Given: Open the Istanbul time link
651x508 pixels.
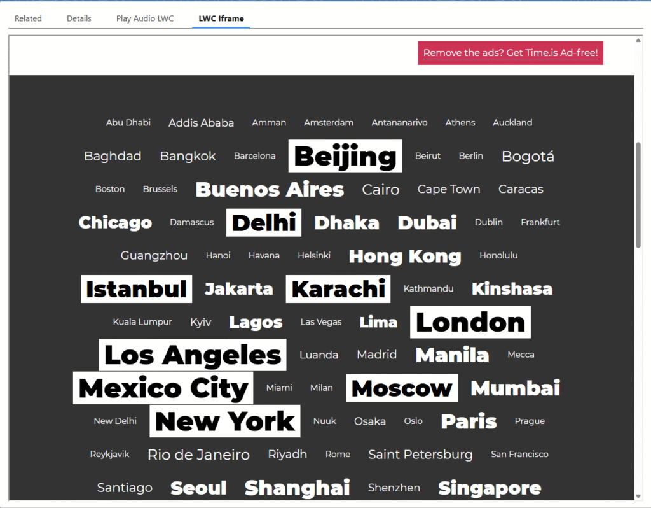Looking at the screenshot, I should pos(135,289).
